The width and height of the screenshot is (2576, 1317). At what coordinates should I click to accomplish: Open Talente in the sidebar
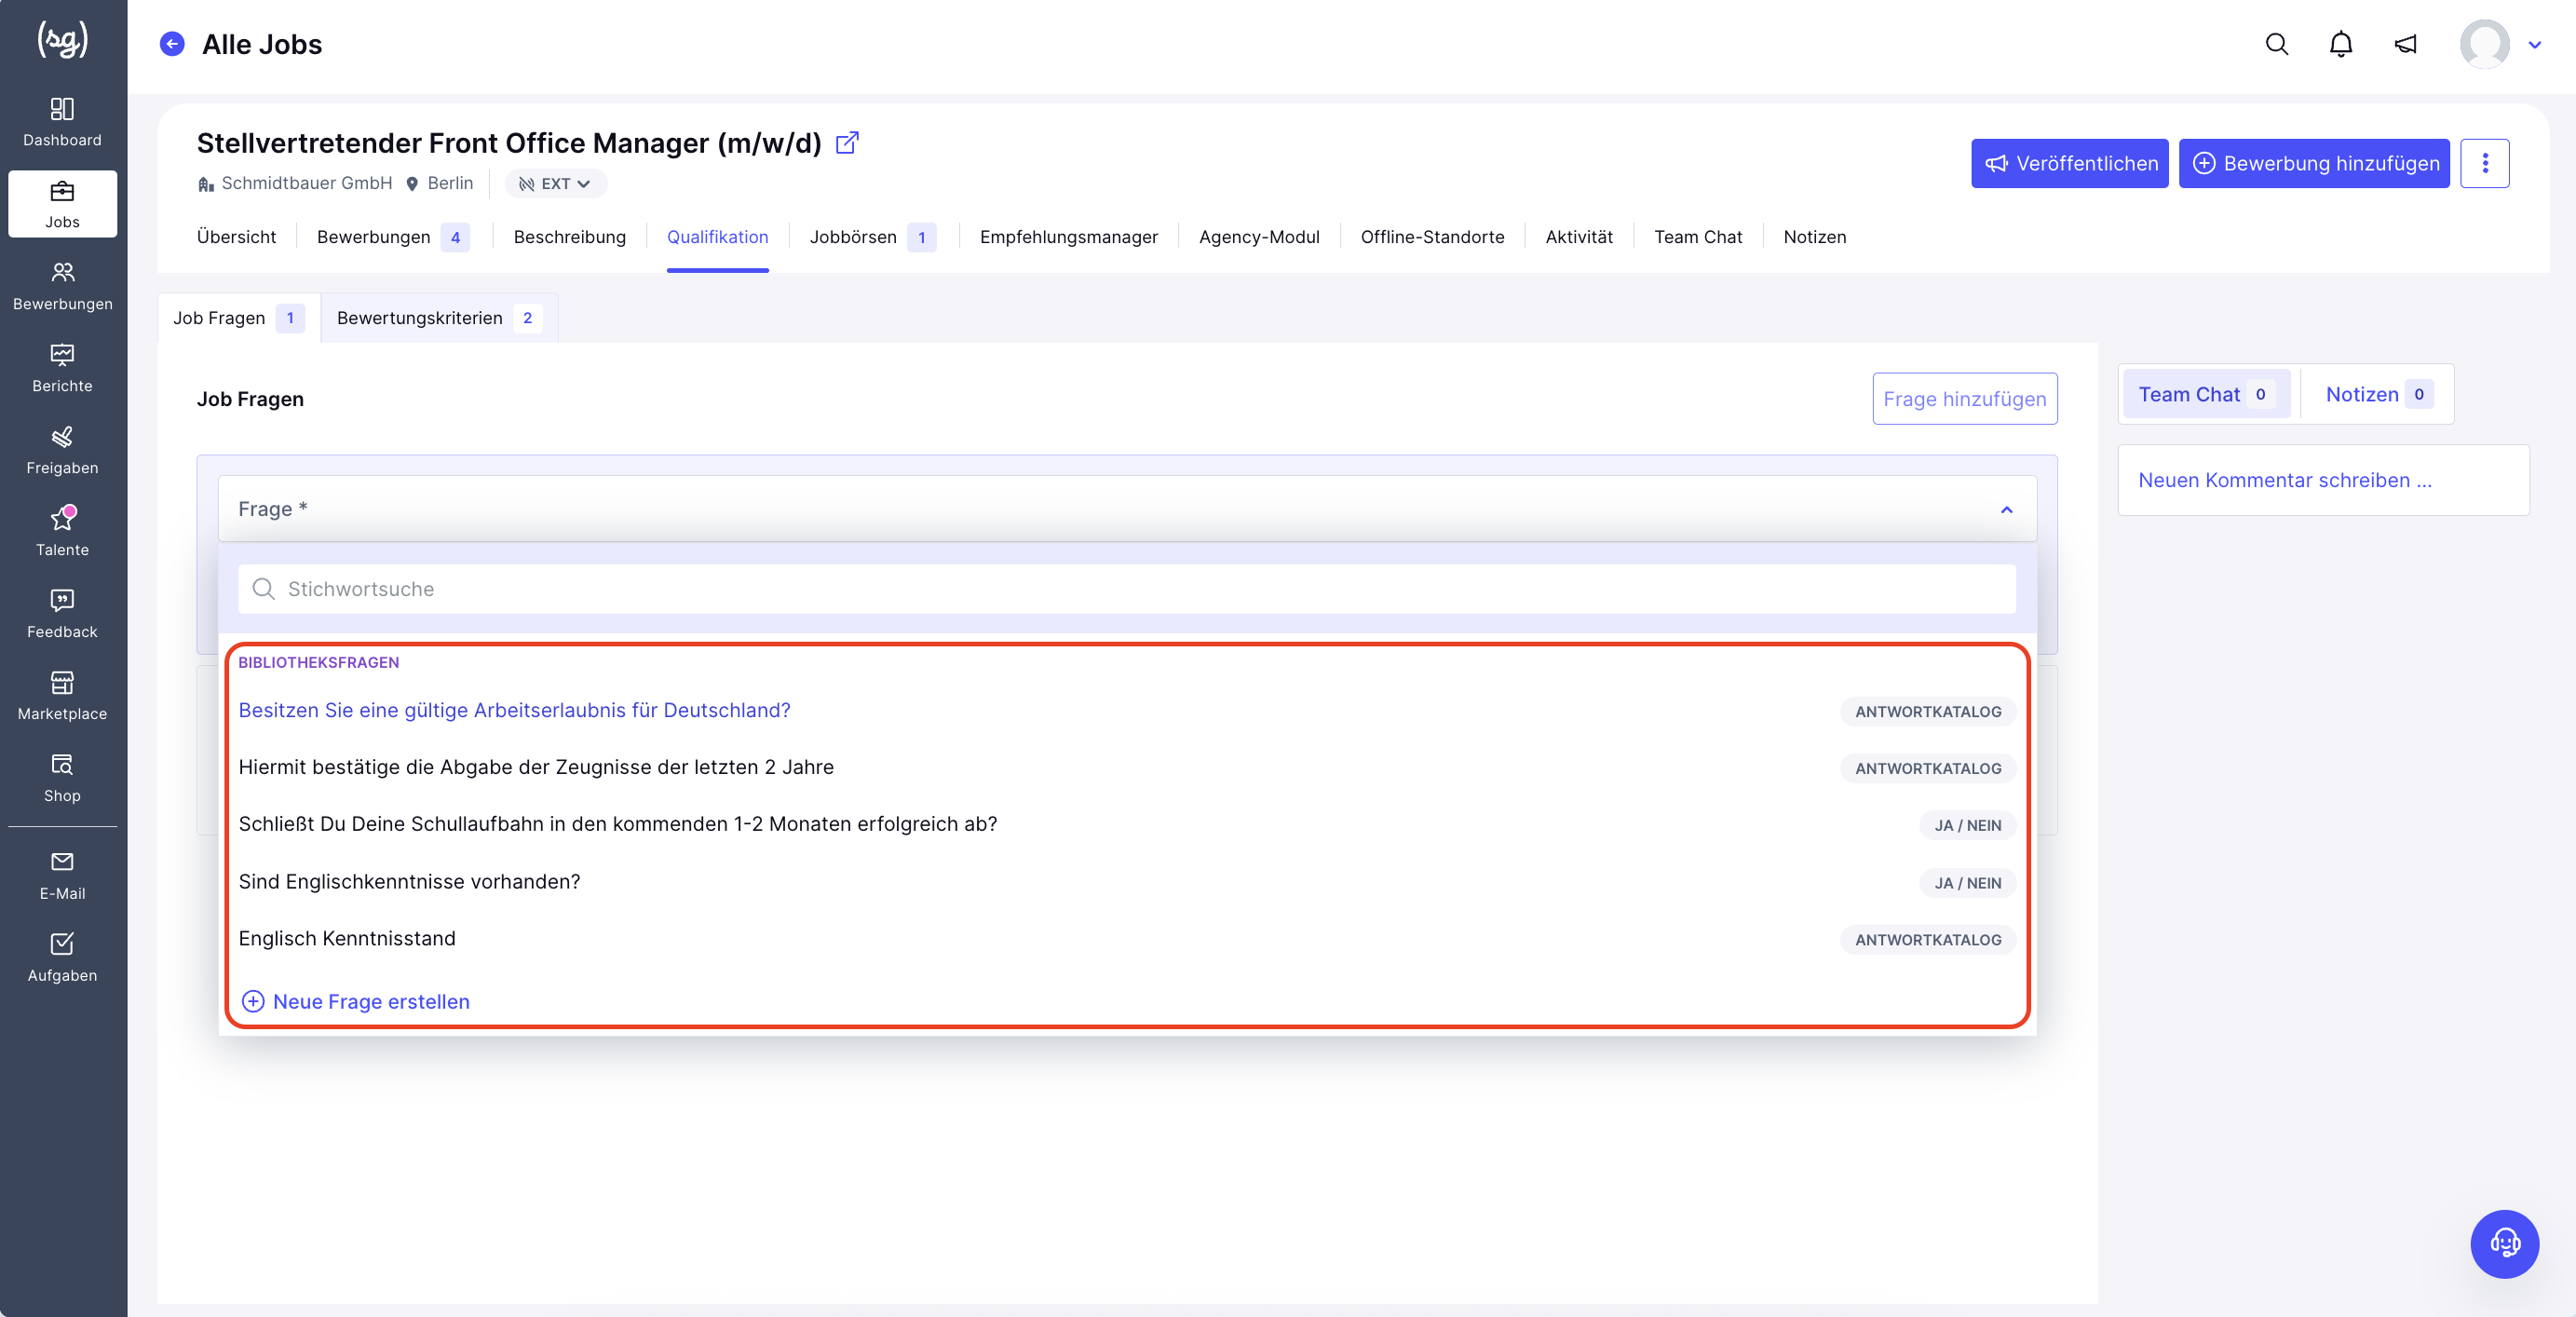62,532
